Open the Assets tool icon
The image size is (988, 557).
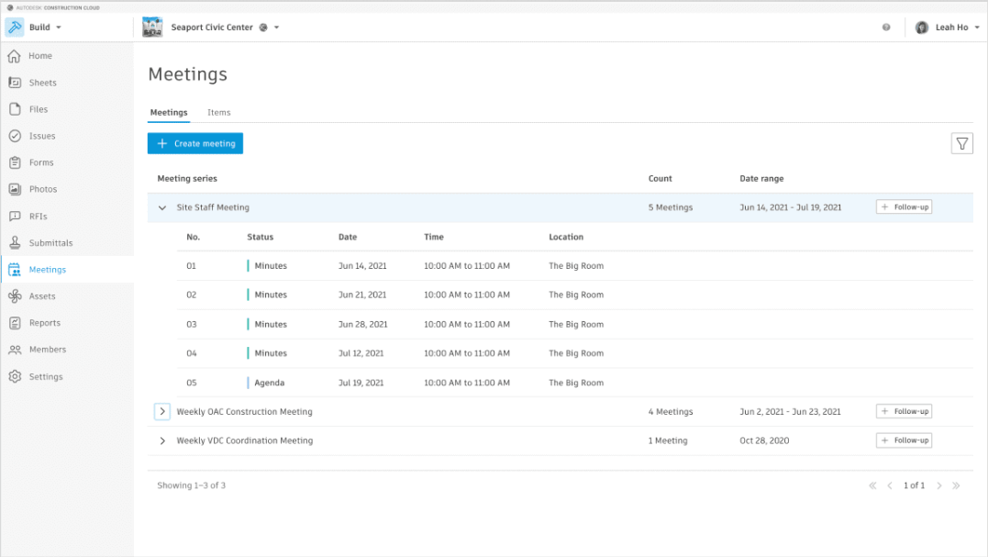pos(15,296)
